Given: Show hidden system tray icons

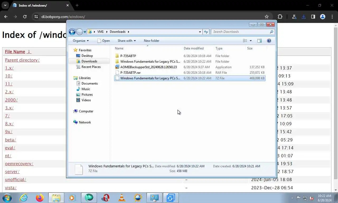Looking at the screenshot, I should pos(292,198).
